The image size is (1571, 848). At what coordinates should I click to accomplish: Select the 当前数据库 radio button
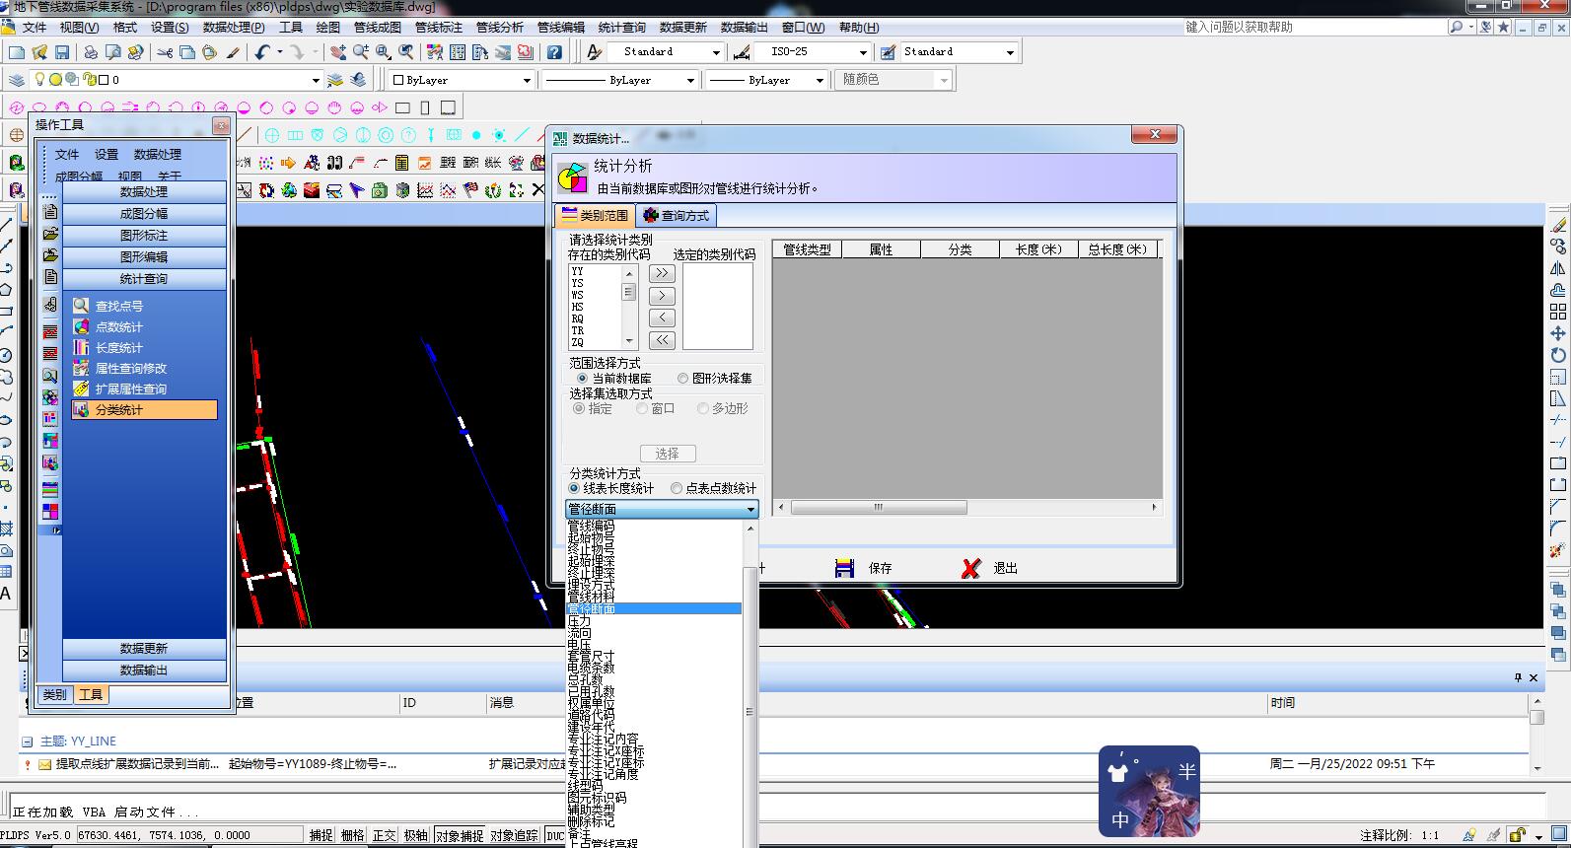coord(582,379)
